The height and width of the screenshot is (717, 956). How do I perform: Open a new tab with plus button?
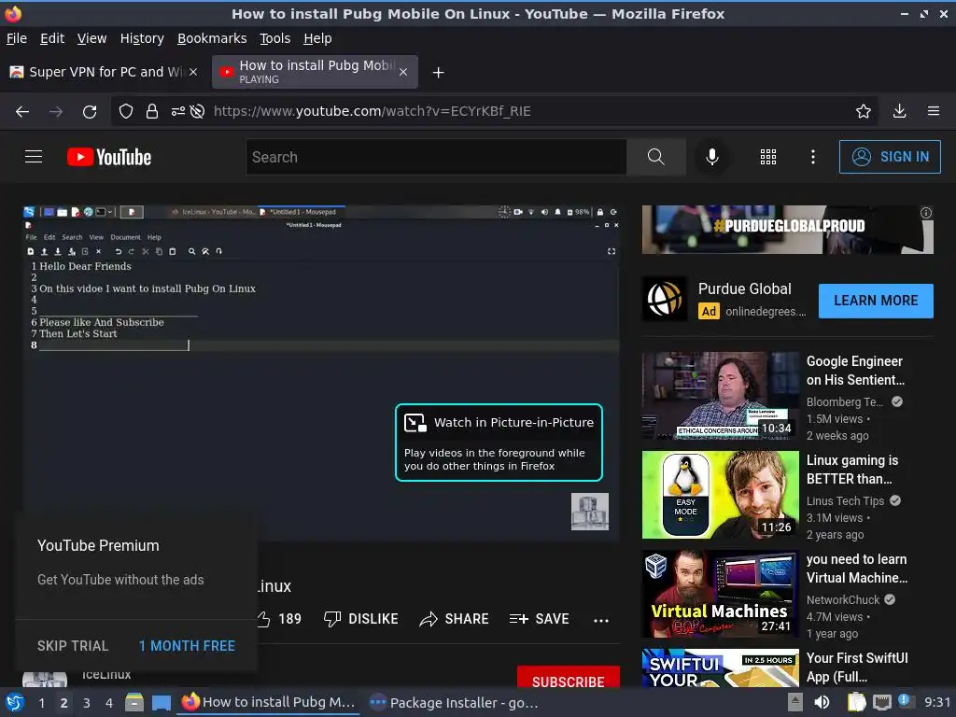click(438, 73)
